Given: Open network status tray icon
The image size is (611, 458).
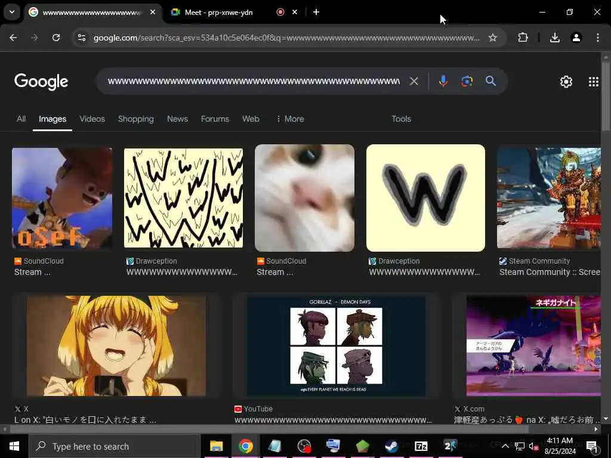Looking at the screenshot, I should point(520,447).
